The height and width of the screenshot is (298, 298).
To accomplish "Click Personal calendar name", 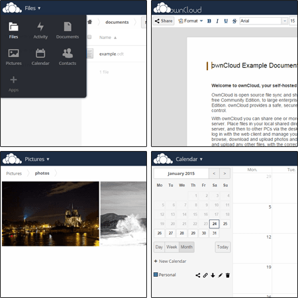I will click(x=168, y=275).
